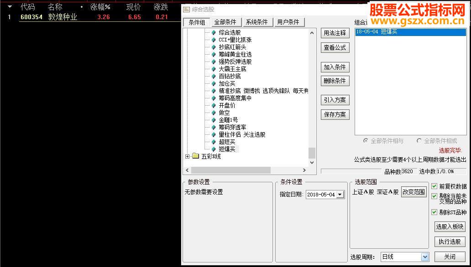Enable the 前复权数据 checkbox
The width and height of the screenshot is (471, 267).
point(434,186)
